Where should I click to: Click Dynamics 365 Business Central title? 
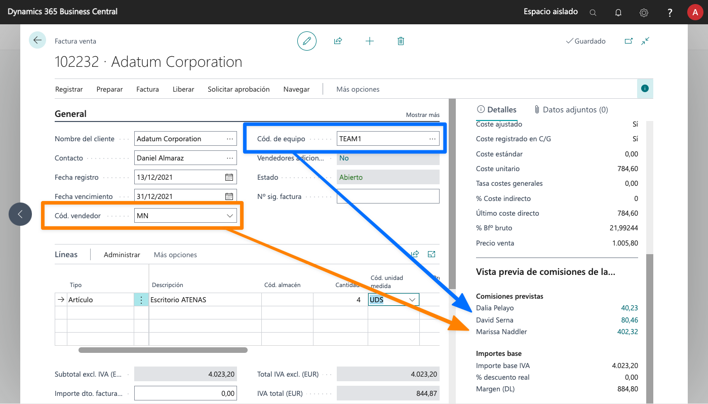pos(63,12)
